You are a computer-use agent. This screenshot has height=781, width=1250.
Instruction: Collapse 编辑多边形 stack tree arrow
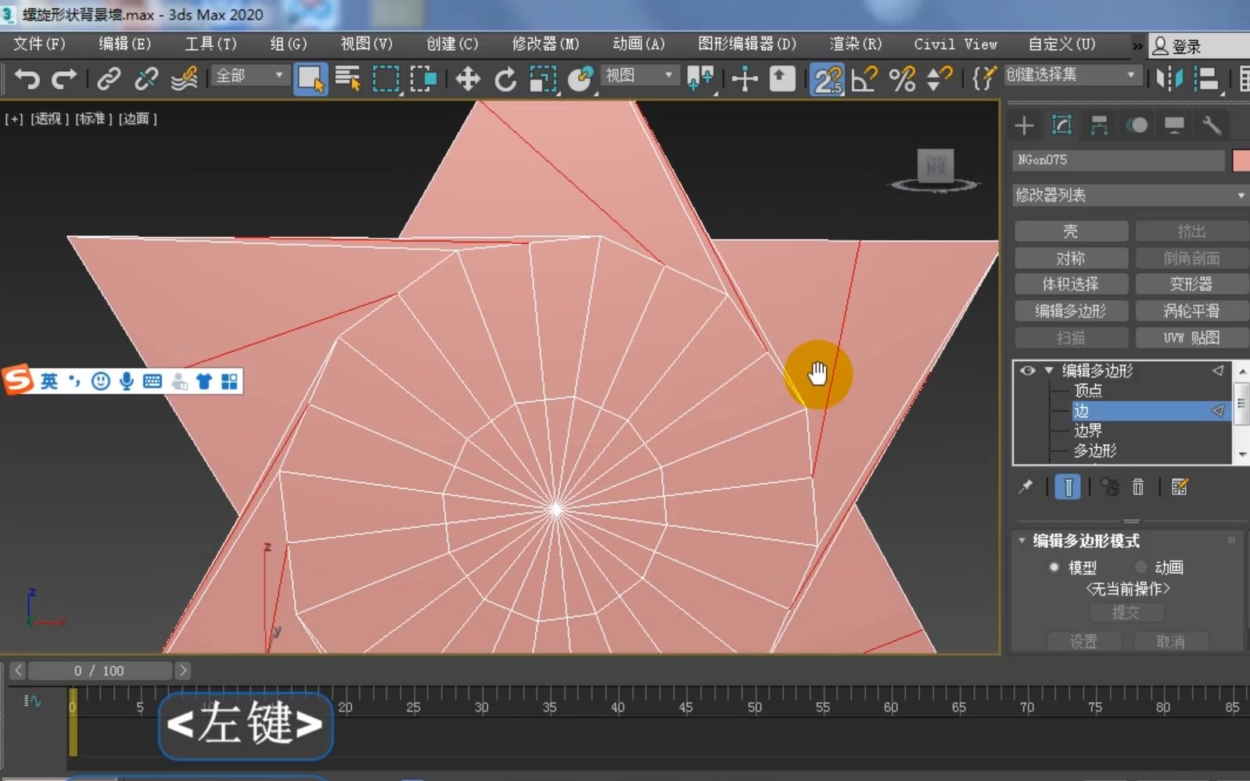(1049, 371)
